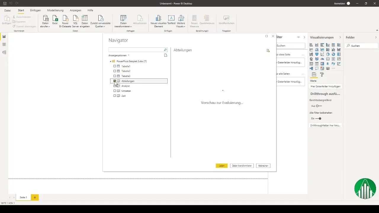Select the Seite 1 page tab
Screen dimensions: 379x213
(x=23, y=197)
